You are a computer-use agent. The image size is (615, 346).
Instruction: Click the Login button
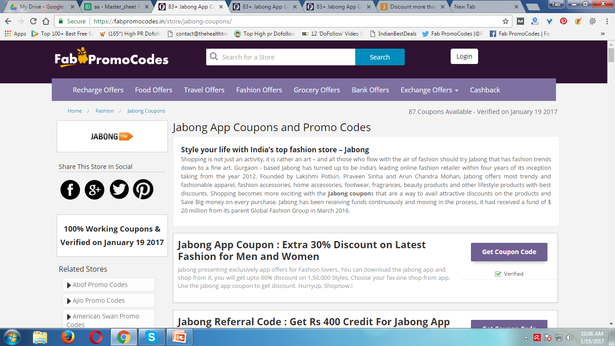coord(464,56)
